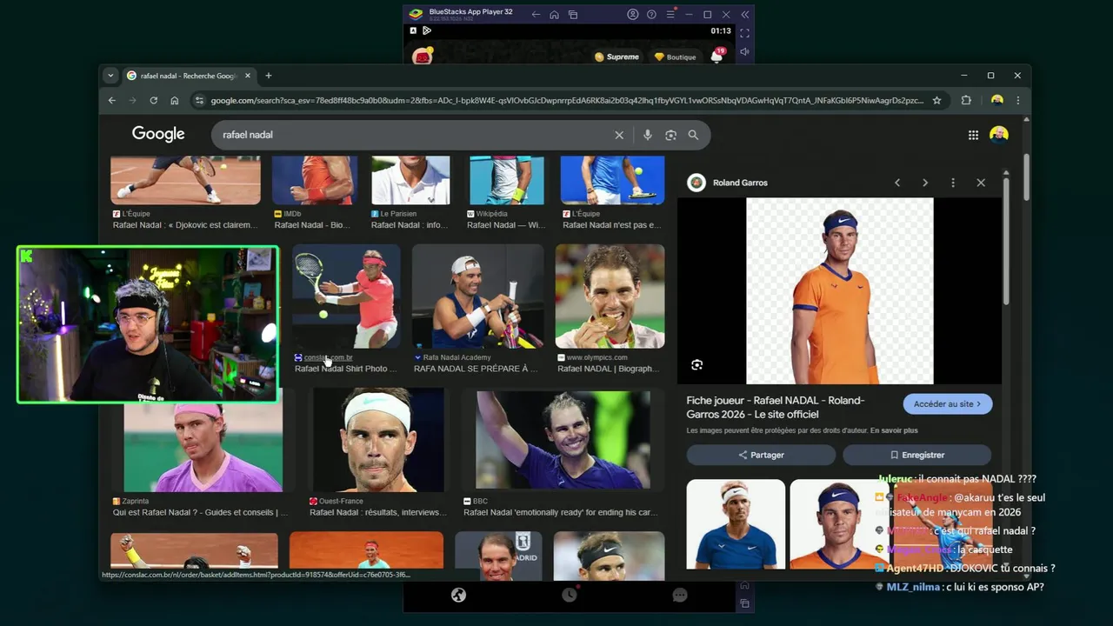
Task: Reload the Google search page
Action: pos(153,100)
